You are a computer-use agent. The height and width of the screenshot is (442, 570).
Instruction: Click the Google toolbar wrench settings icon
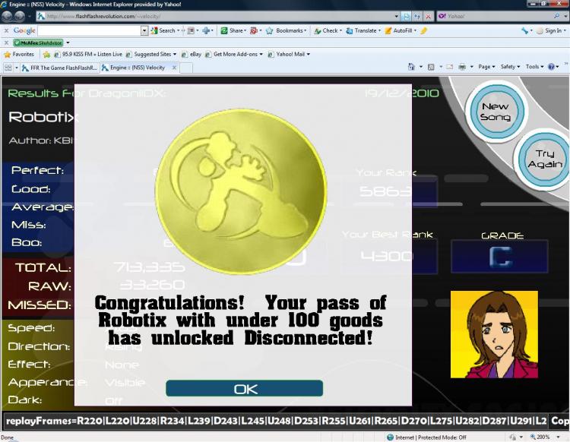525,31
